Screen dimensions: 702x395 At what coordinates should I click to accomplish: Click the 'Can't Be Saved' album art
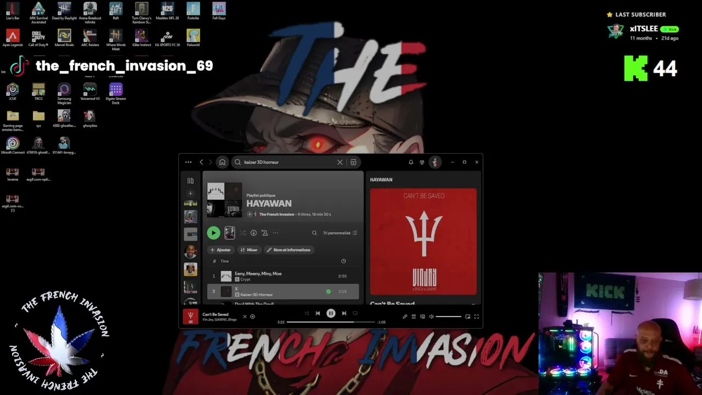(423, 242)
